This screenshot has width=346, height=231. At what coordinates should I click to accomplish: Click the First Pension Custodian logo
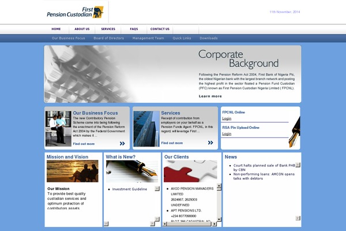[75, 12]
